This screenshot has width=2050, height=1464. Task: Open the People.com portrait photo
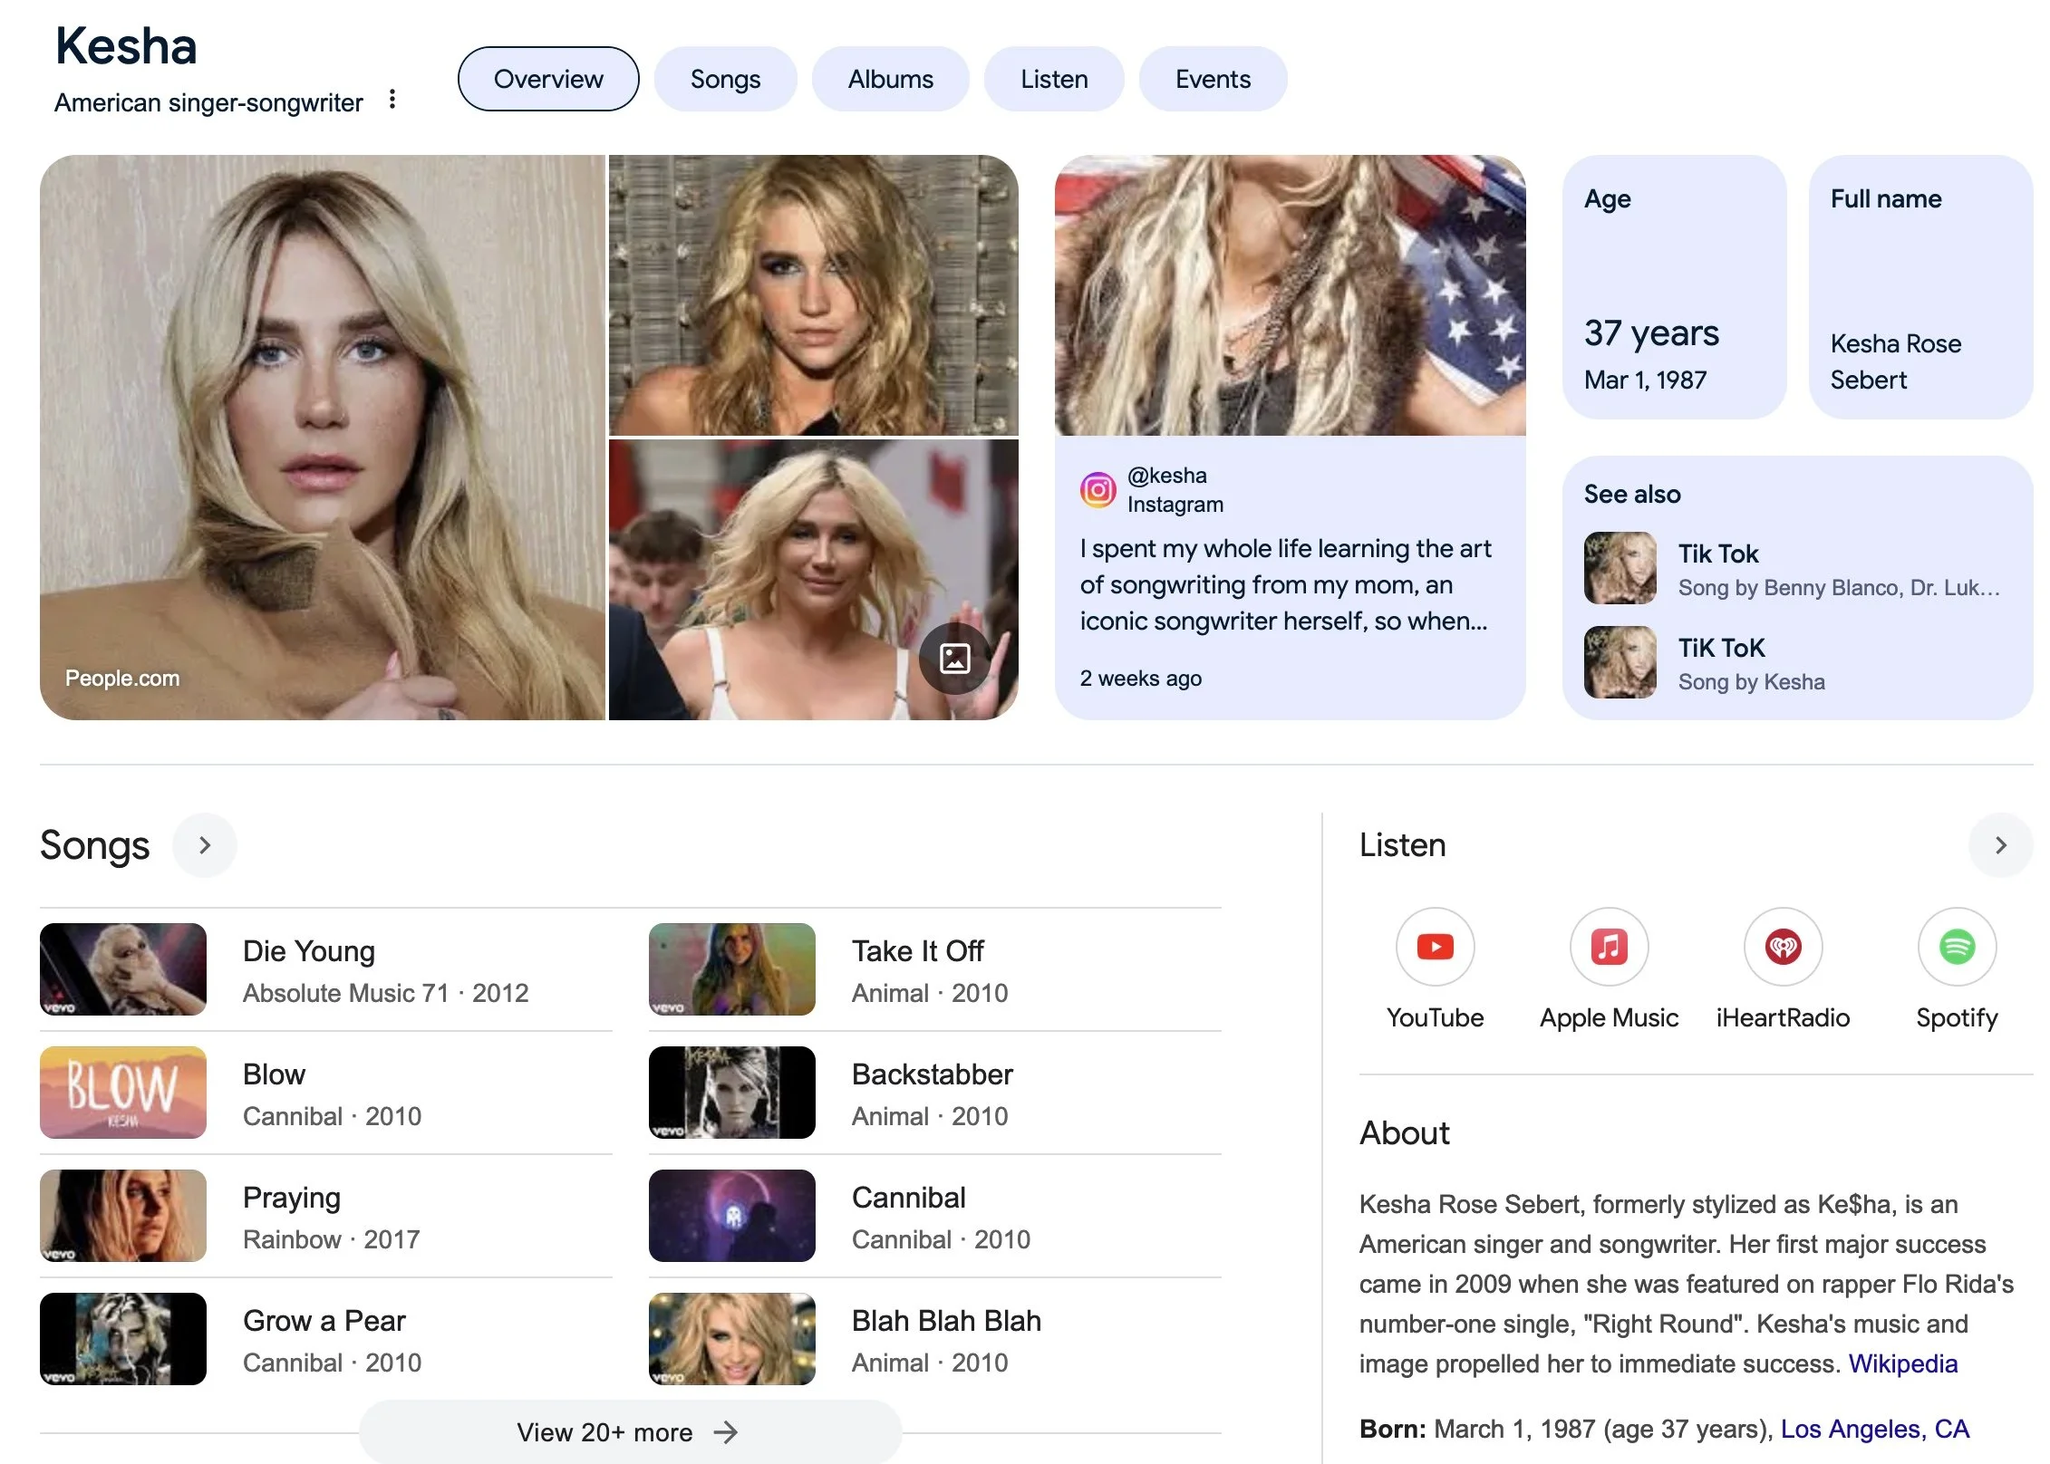322,438
